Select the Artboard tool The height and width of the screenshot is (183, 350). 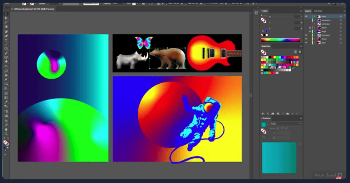coord(6,121)
